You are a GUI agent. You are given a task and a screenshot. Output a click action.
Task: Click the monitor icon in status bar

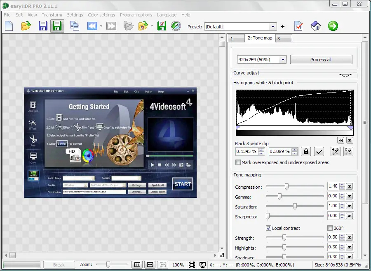[x=202, y=265]
